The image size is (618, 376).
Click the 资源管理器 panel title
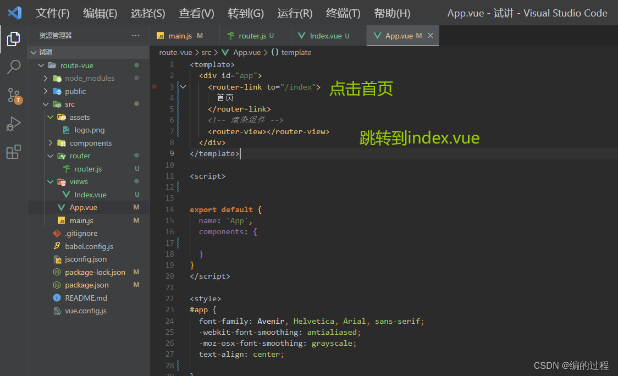56,36
